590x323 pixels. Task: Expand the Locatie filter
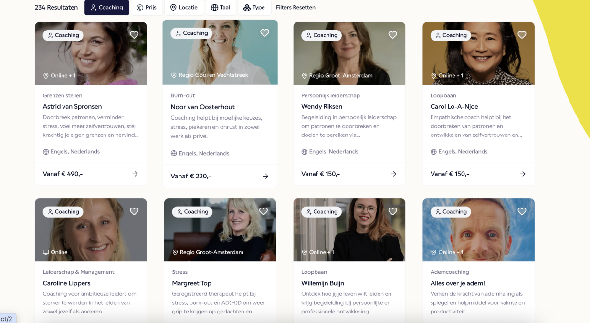(184, 8)
